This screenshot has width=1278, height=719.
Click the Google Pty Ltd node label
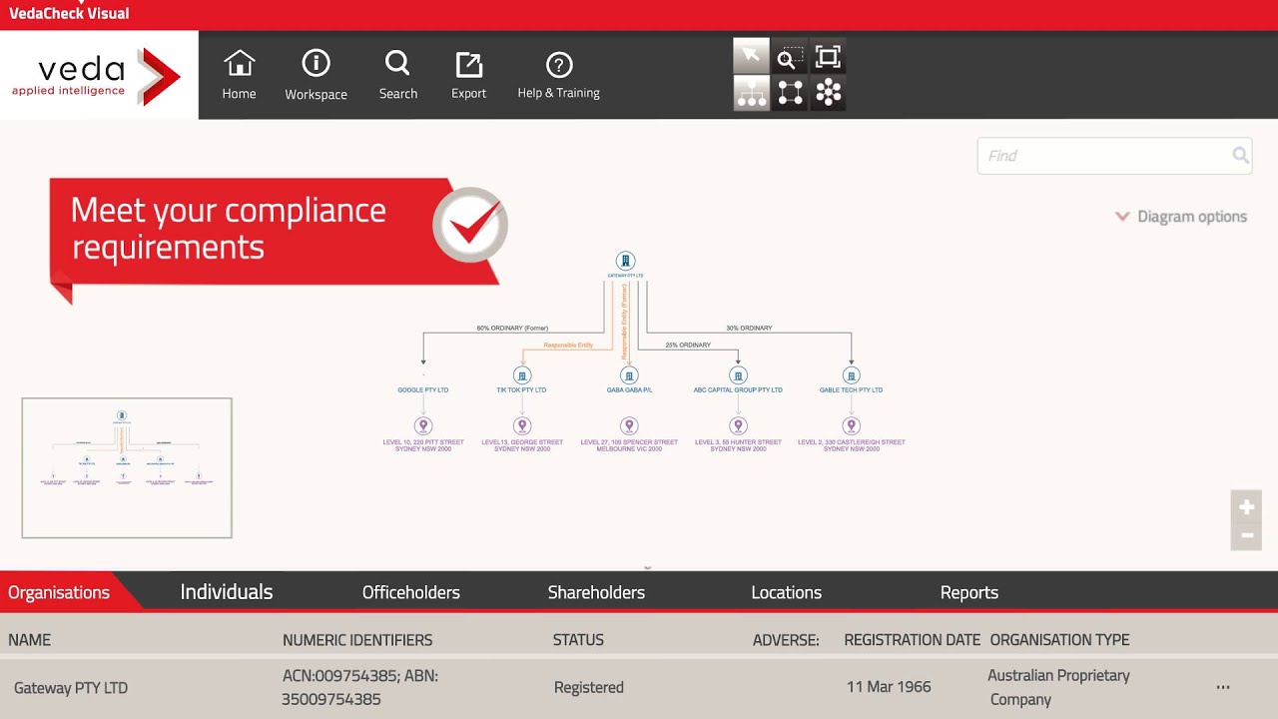pos(423,390)
